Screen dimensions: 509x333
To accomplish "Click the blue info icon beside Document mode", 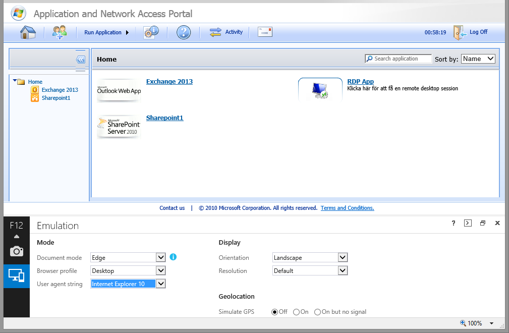I will (173, 257).
